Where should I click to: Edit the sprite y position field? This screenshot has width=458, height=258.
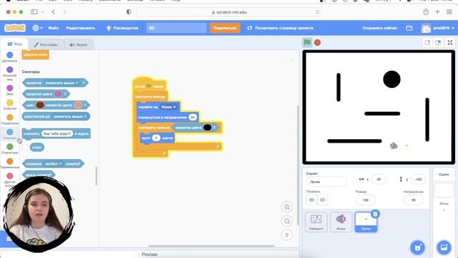point(418,179)
